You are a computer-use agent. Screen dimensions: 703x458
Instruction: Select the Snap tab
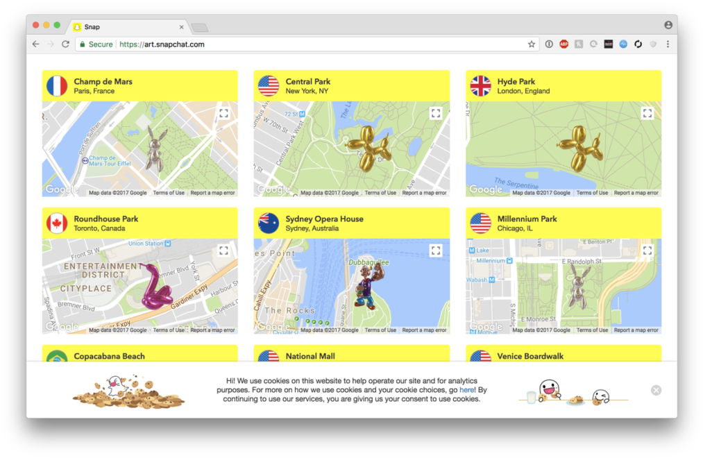coord(128,27)
